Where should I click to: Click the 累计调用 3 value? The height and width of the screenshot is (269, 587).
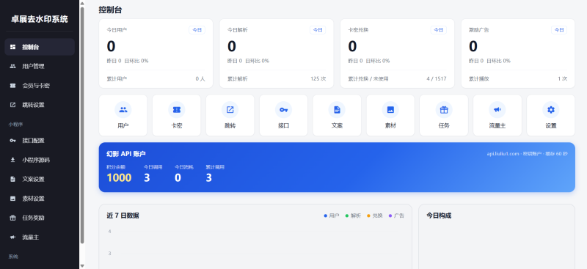click(x=208, y=177)
